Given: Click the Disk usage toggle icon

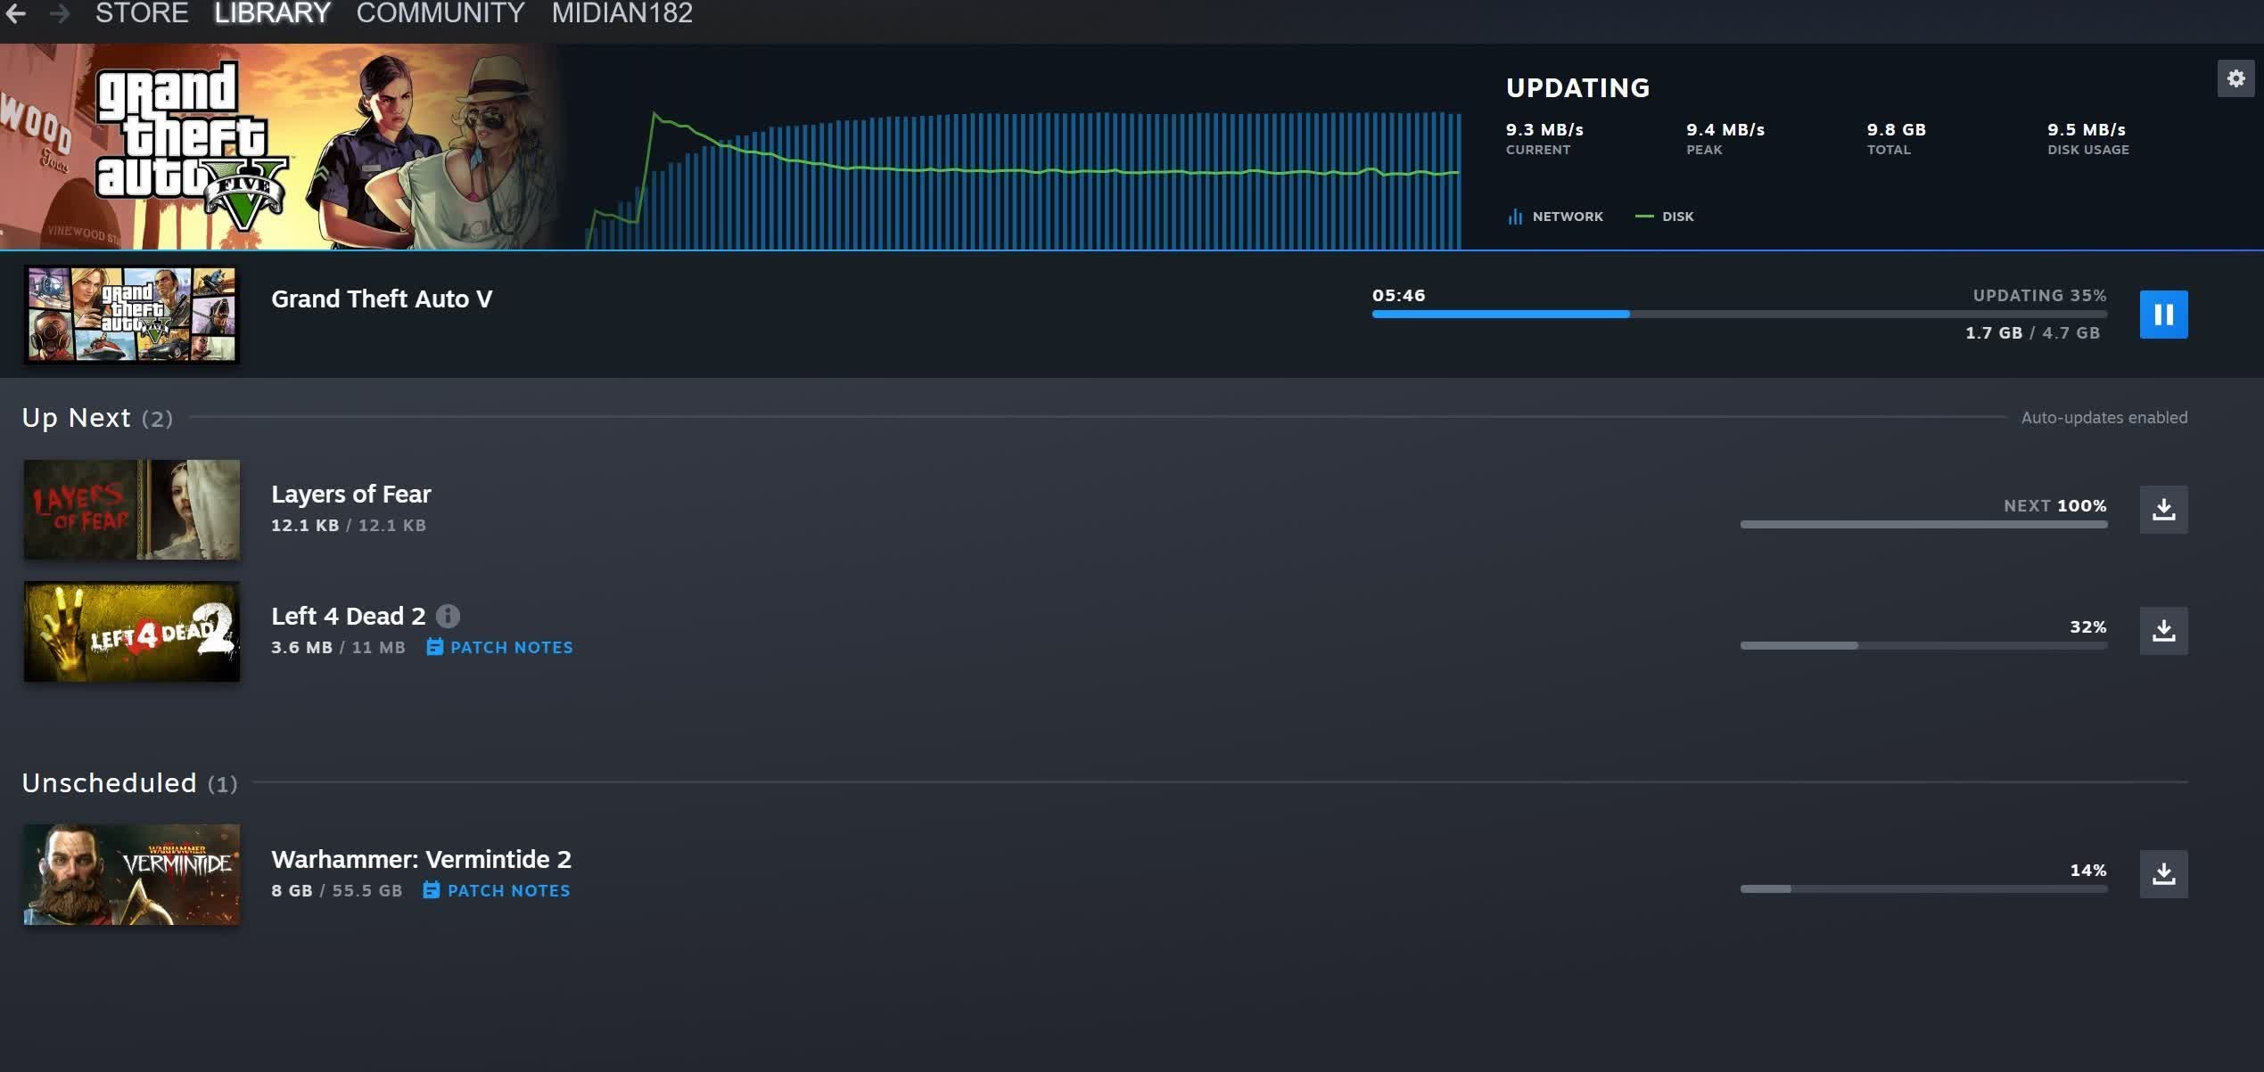Looking at the screenshot, I should pos(1644,217).
